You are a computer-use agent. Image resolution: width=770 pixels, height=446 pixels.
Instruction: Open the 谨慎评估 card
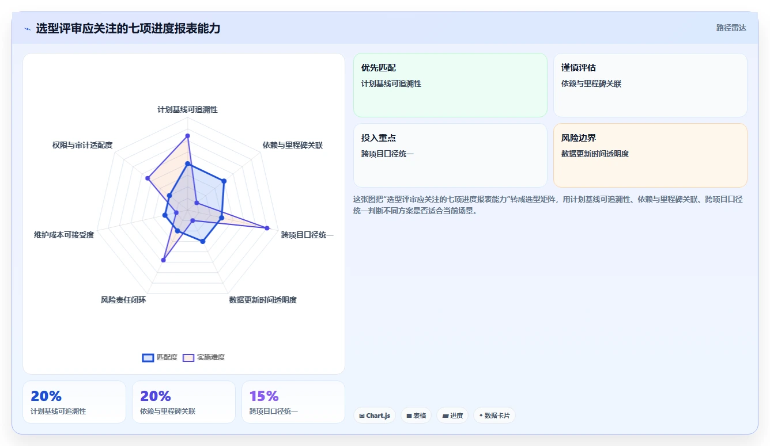pos(650,85)
